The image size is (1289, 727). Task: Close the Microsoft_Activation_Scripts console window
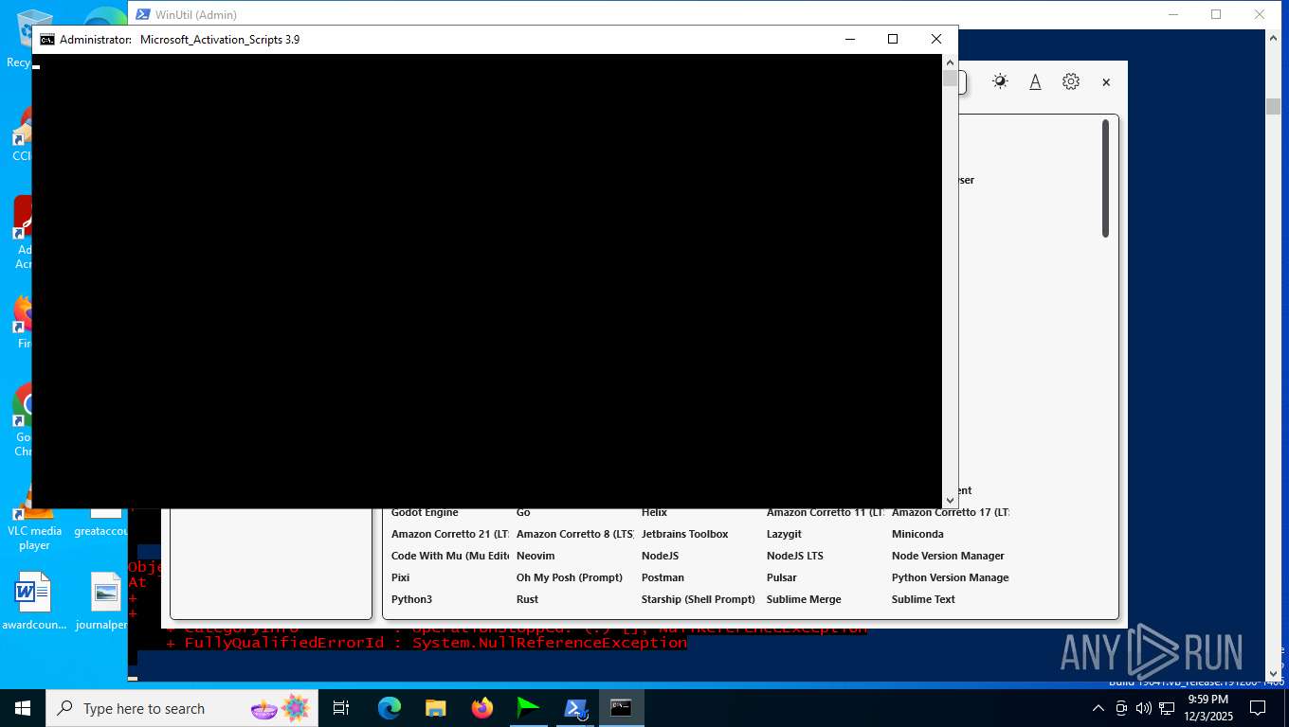point(935,39)
